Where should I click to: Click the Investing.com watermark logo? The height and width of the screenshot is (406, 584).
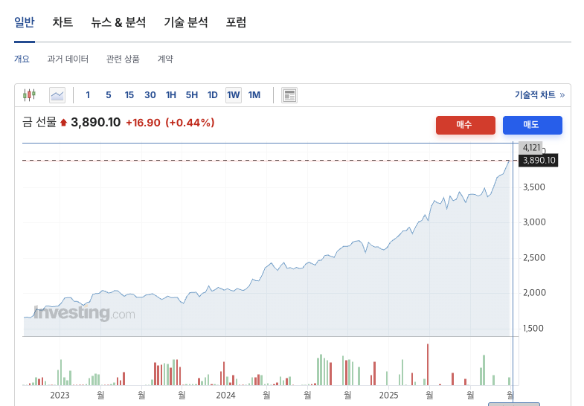coord(84,313)
